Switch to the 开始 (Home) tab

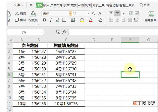[39, 5]
